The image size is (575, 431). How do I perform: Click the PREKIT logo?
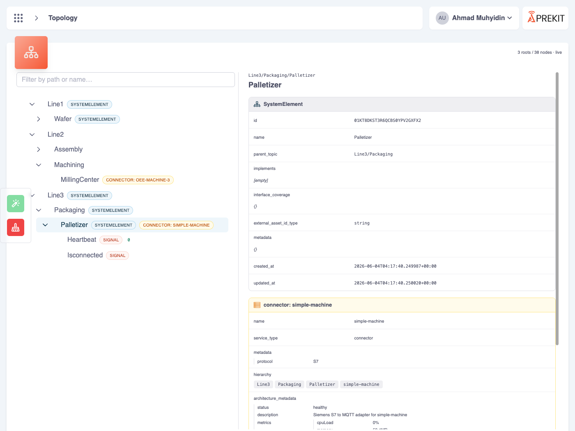pos(546,18)
